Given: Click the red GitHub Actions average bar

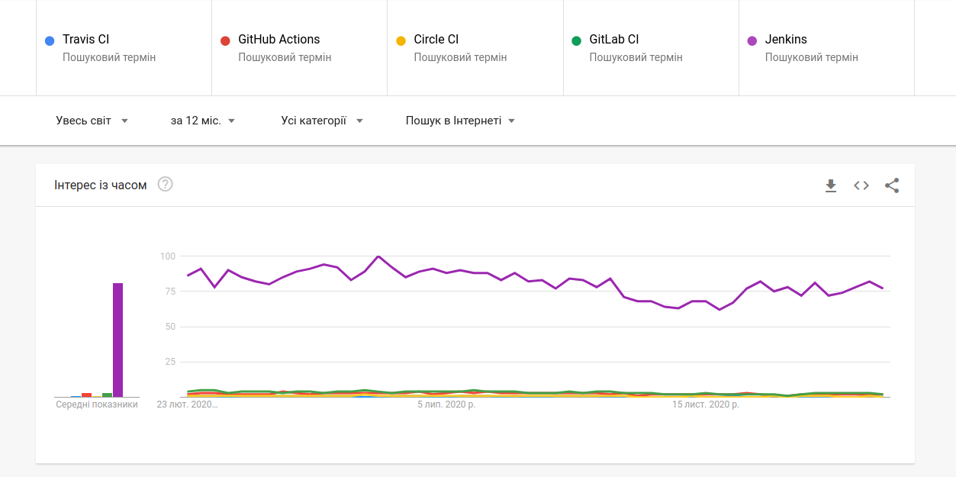Looking at the screenshot, I should pyautogui.click(x=87, y=395).
